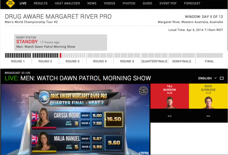
Task: Select the Final round in the bracket bar
Action: click(209, 61)
